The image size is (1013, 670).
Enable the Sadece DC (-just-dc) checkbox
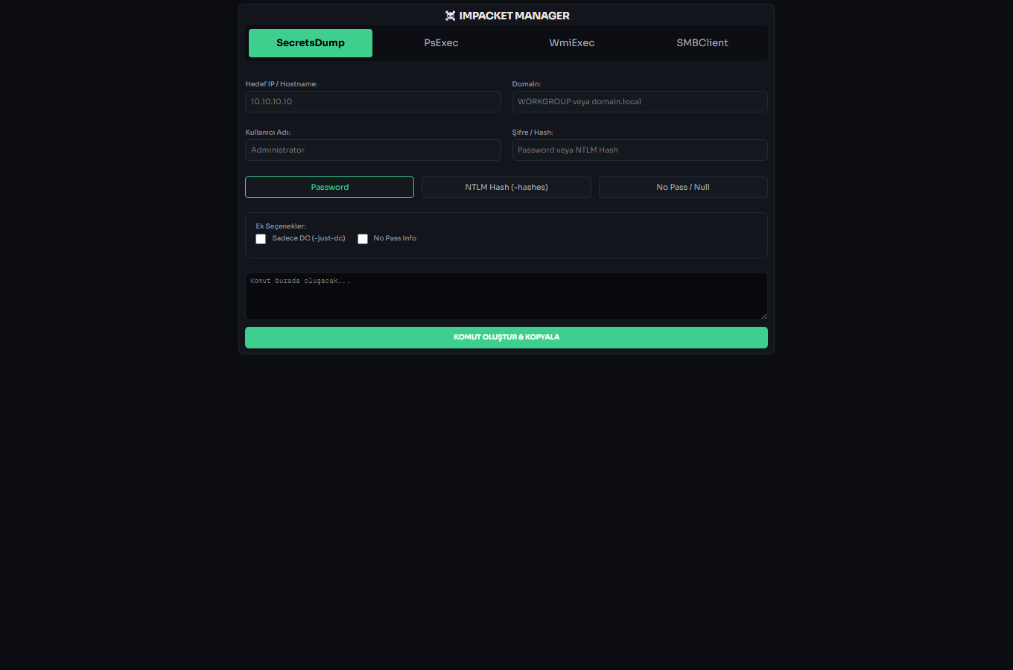coord(261,239)
